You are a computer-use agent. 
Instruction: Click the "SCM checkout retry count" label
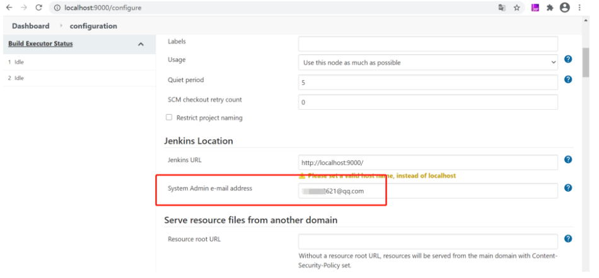tap(205, 100)
